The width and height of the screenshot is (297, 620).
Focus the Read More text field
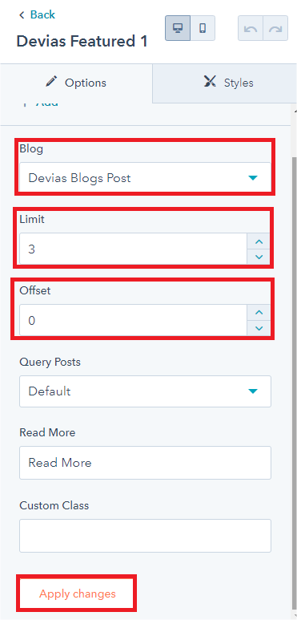tap(145, 463)
